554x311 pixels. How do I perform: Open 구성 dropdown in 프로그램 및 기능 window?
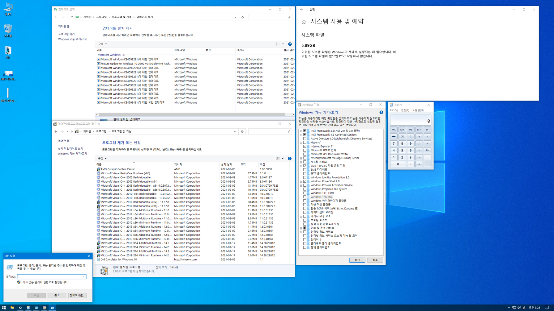point(102,159)
